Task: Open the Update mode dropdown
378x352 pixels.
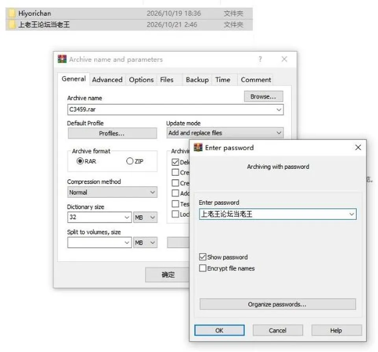Action: (279, 133)
